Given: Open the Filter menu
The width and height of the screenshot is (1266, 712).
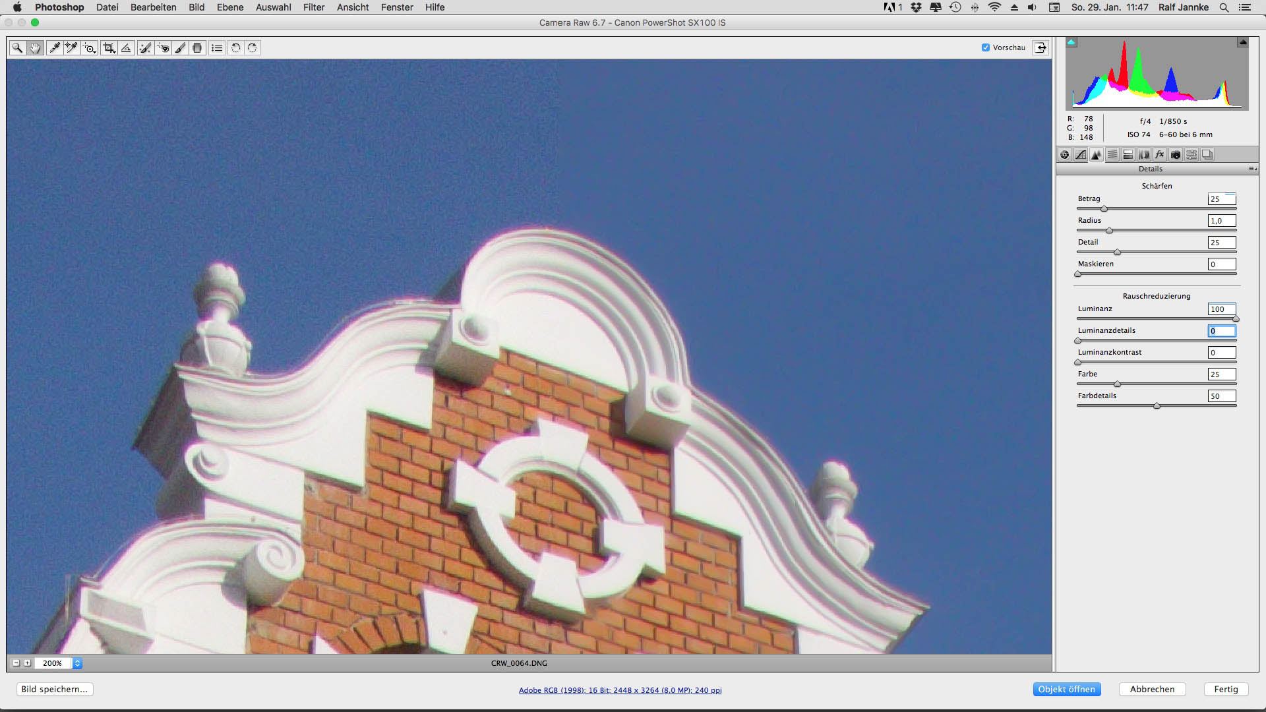Looking at the screenshot, I should click(x=314, y=7).
